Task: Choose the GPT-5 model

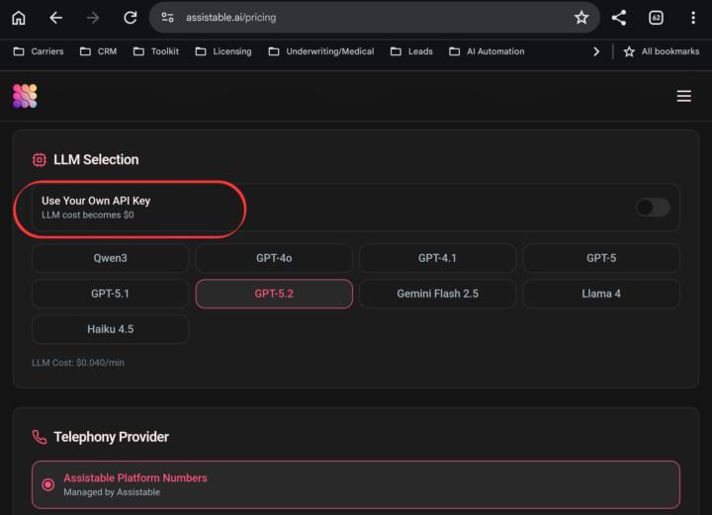Action: pyautogui.click(x=601, y=258)
